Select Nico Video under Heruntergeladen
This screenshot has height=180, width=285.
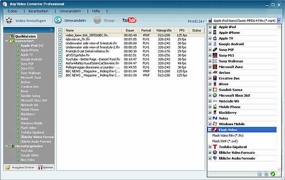28,160
